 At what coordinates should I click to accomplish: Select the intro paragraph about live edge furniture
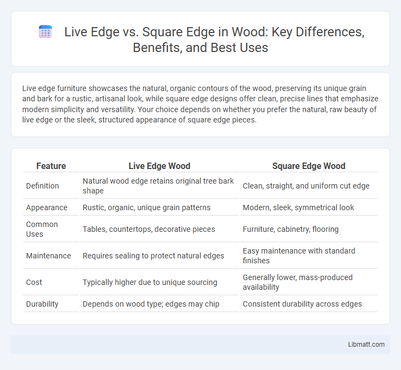click(x=200, y=104)
